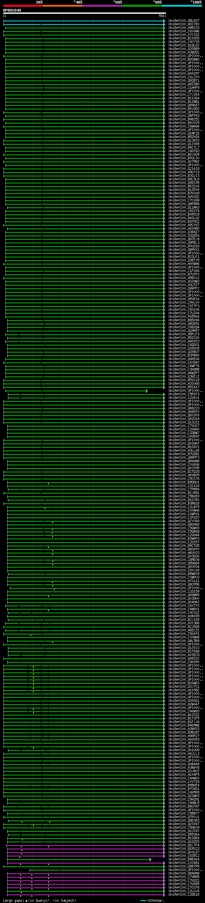Click the red 20% identity legend segment
The height and width of the screenshot is (903, 205).
coord(23,6)
